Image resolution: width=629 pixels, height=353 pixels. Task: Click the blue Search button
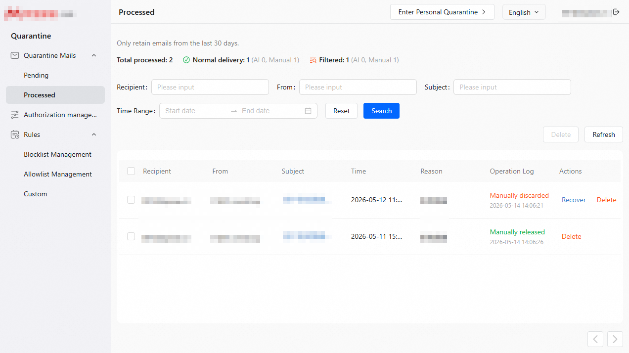pyautogui.click(x=381, y=111)
